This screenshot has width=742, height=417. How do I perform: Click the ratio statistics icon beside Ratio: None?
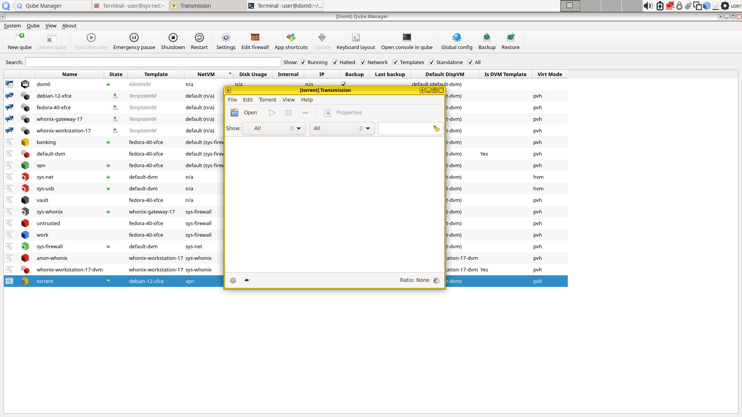point(437,280)
